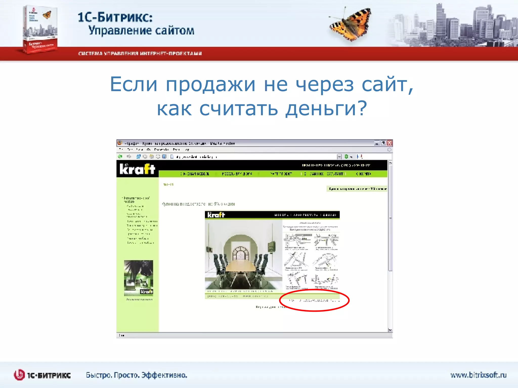Click the 1C-Bitrix product box image
The image size is (518, 388).
pyautogui.click(x=40, y=29)
